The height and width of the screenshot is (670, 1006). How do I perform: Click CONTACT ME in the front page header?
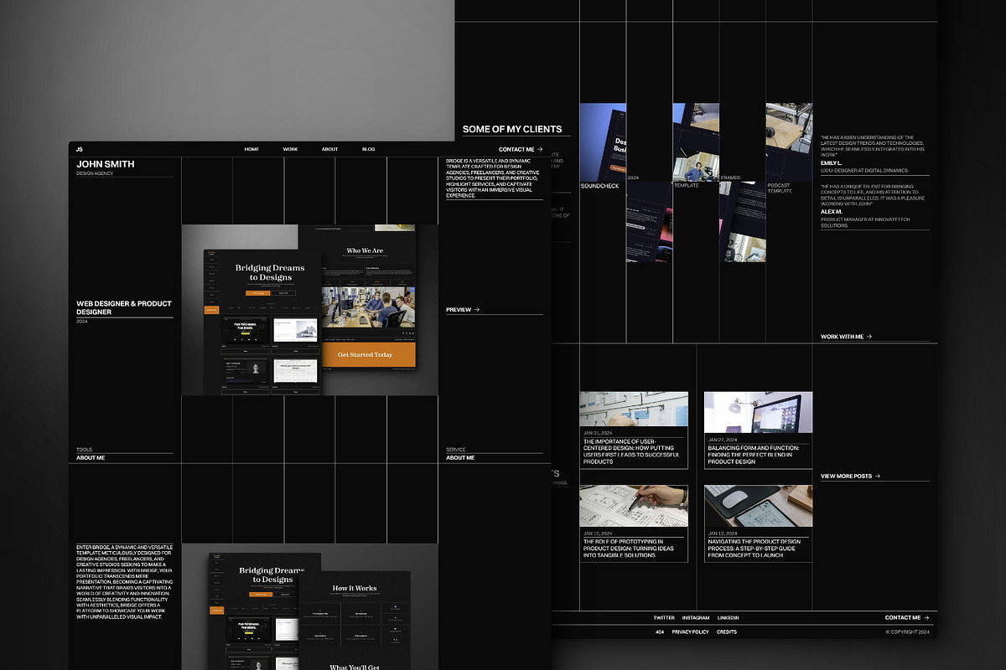tap(521, 149)
